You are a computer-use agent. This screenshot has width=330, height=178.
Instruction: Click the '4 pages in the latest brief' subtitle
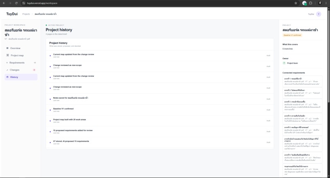(57, 34)
